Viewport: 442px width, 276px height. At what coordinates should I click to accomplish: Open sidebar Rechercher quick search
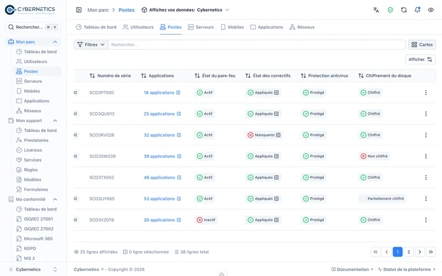pos(33,27)
